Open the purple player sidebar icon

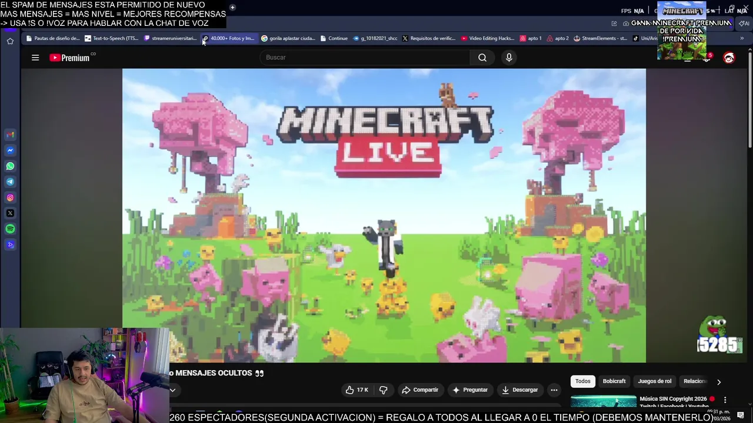[10, 245]
